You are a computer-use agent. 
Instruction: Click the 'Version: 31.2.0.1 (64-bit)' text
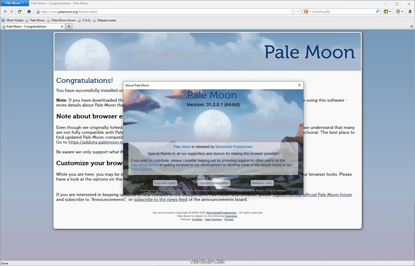[x=213, y=105]
